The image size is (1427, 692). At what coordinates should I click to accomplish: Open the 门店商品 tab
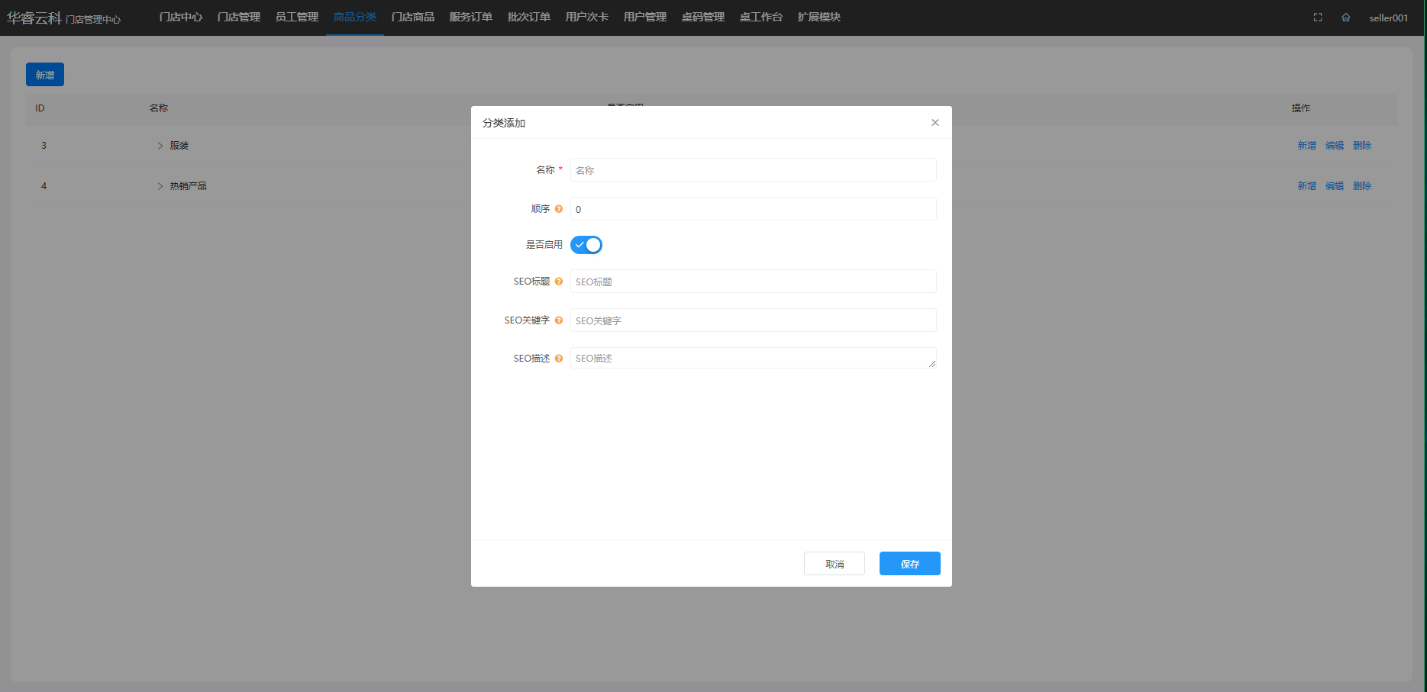click(x=412, y=17)
